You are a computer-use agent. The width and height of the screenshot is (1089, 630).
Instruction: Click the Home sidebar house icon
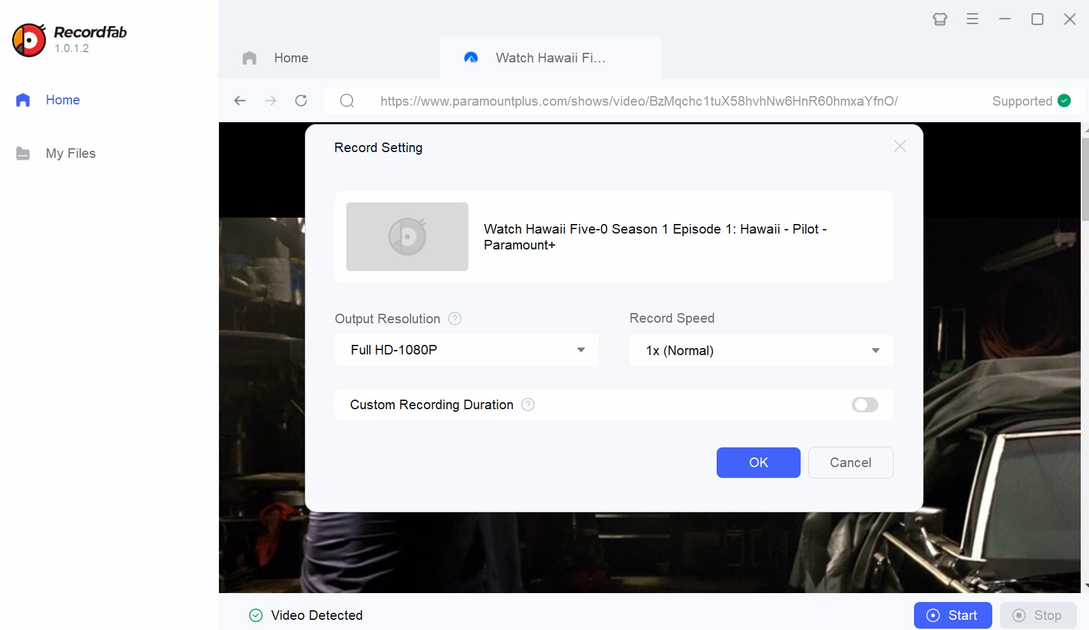coord(23,100)
